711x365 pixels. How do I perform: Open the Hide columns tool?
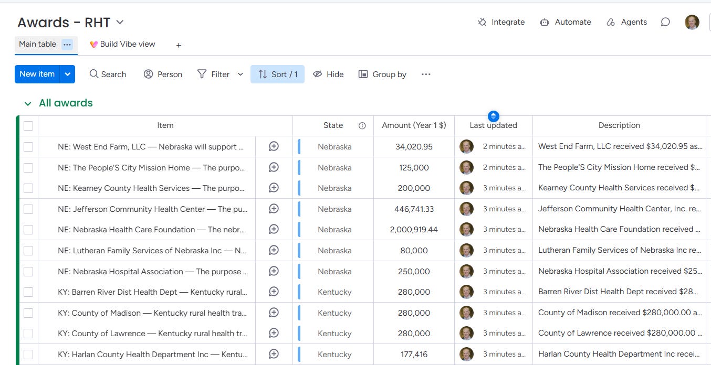(x=328, y=74)
